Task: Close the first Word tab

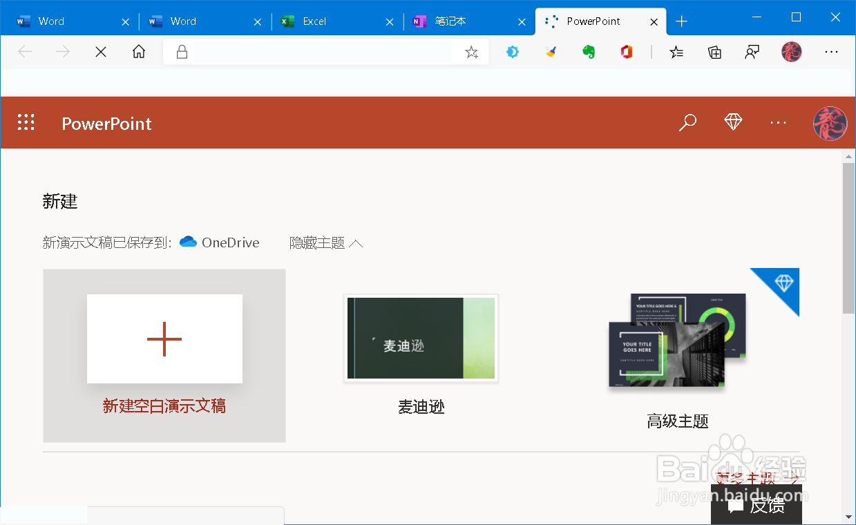Action: (x=125, y=21)
